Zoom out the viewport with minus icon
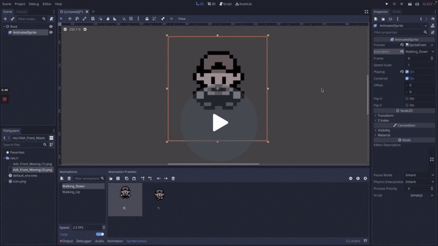Screen dimensions: 438x246 [65, 29]
